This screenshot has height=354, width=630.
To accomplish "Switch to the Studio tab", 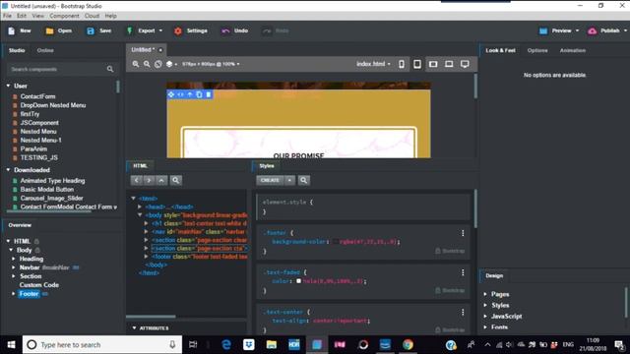I will [x=17, y=50].
